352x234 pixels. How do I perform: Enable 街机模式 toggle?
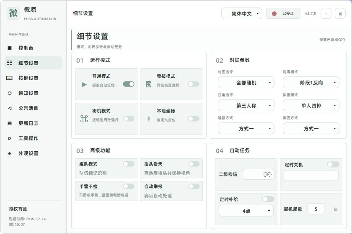[x=129, y=119]
